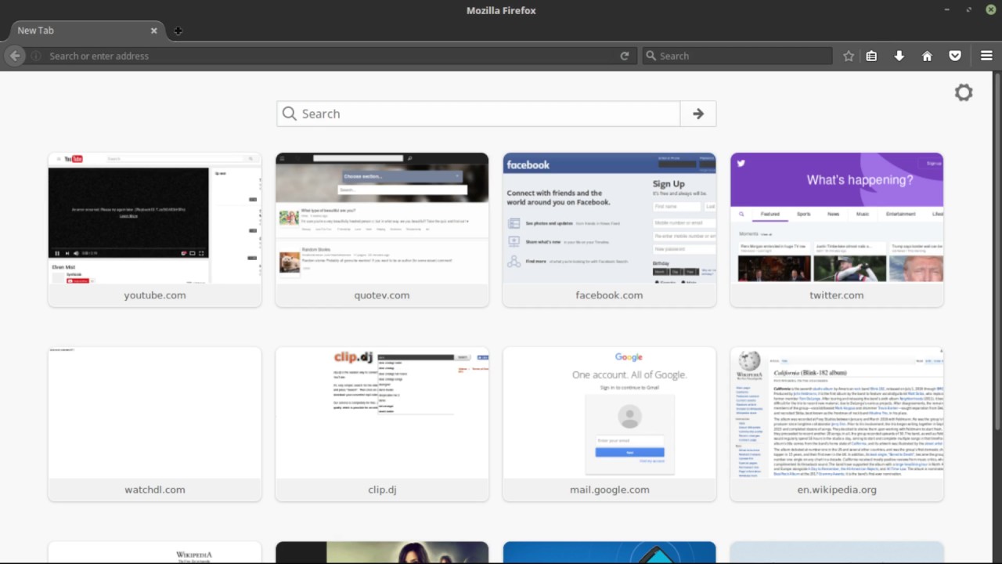Open the Pocket icon
Viewport: 1002px width, 564px height.
click(955, 56)
